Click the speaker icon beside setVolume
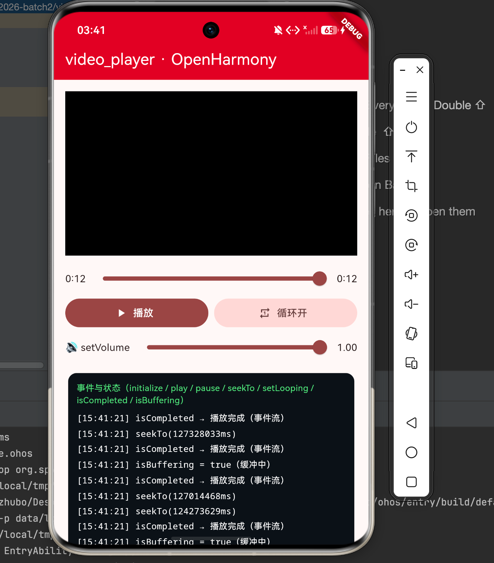The height and width of the screenshot is (563, 494). [72, 348]
